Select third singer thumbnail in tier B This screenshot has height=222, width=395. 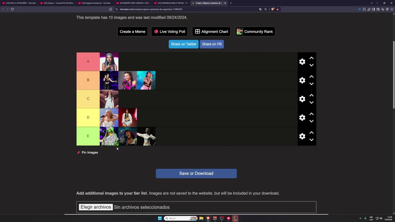[x=146, y=80]
